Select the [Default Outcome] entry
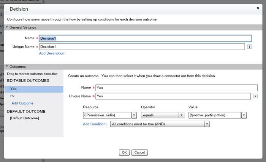Image resolution: width=266 pixels, height=162 pixels. coord(24,118)
